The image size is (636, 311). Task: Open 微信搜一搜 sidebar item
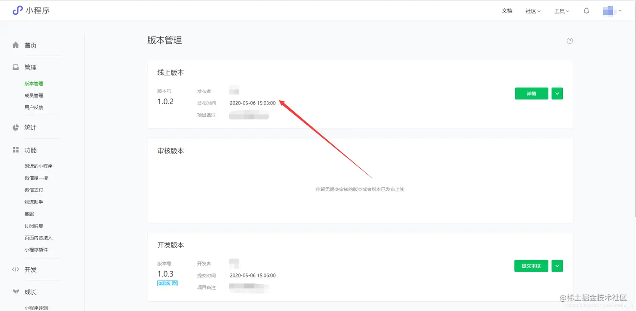[x=36, y=178]
